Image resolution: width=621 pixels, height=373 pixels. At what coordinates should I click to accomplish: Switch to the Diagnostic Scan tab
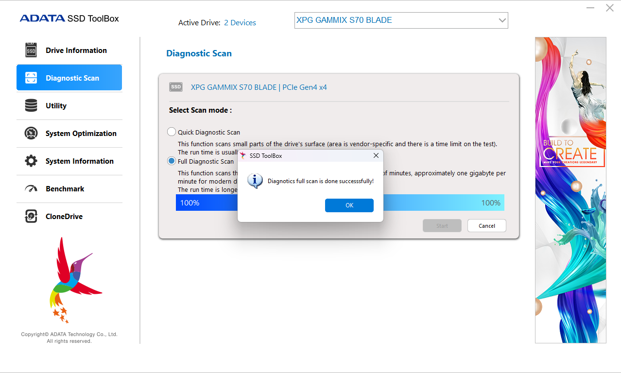[69, 78]
